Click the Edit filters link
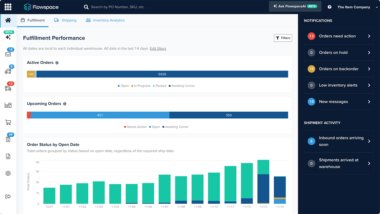This screenshot has width=380, height=214. pos(158,49)
